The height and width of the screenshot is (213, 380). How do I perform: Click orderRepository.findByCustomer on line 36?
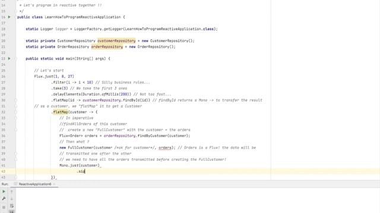pyautogui.click(x=135, y=135)
